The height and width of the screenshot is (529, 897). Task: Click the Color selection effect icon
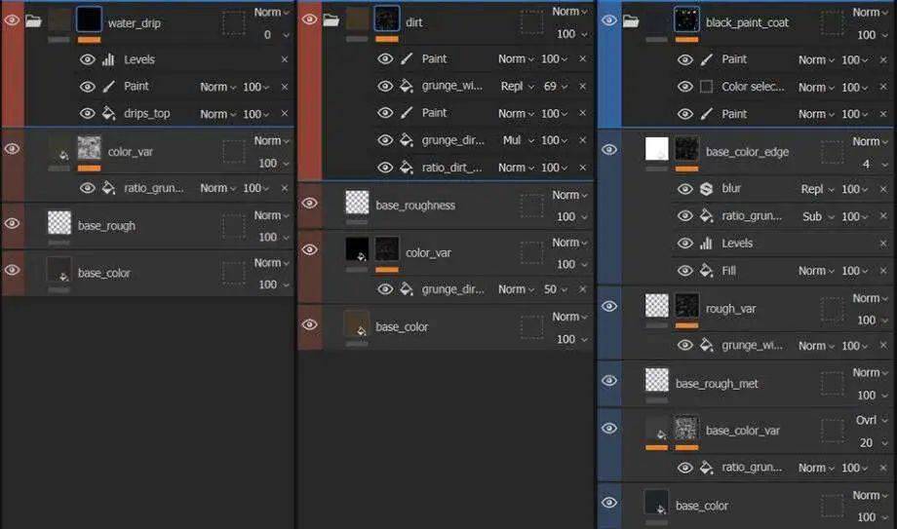coord(707,87)
